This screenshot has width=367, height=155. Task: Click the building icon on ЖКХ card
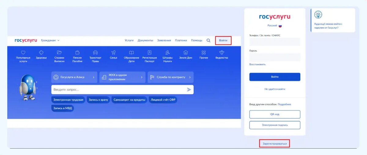point(104,77)
